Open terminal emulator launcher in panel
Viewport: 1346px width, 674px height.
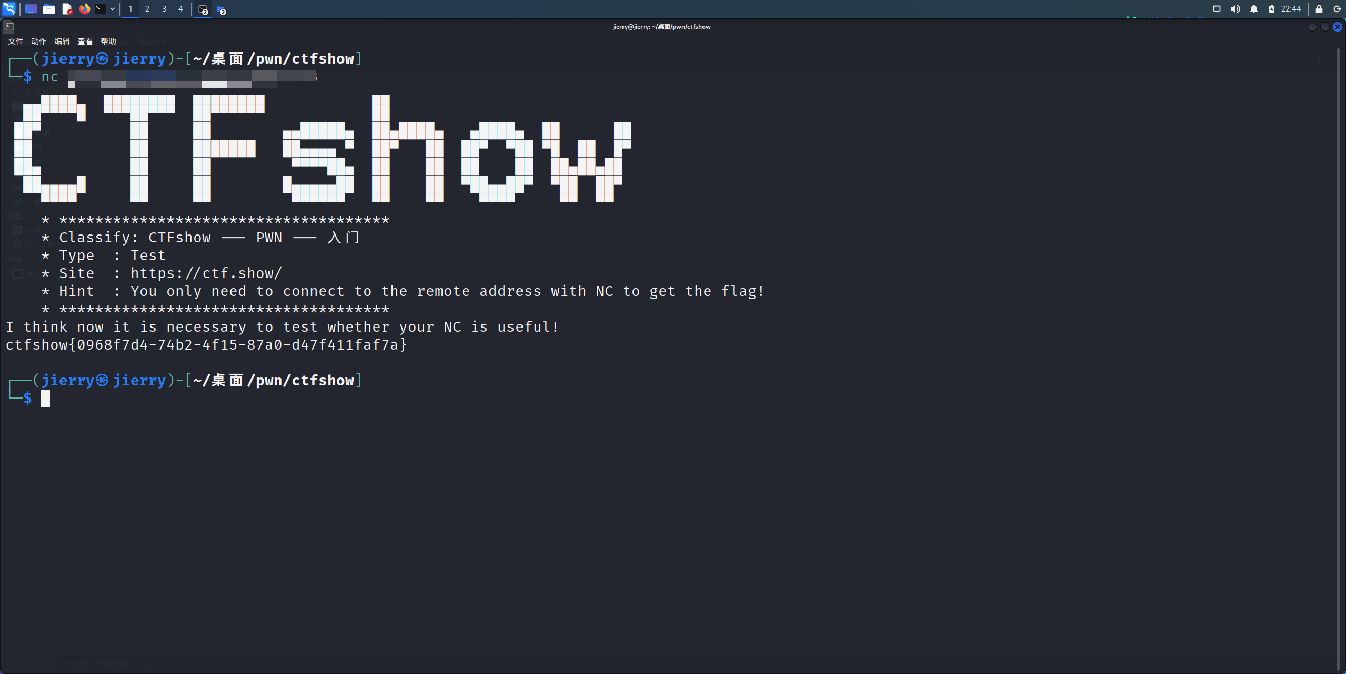101,9
